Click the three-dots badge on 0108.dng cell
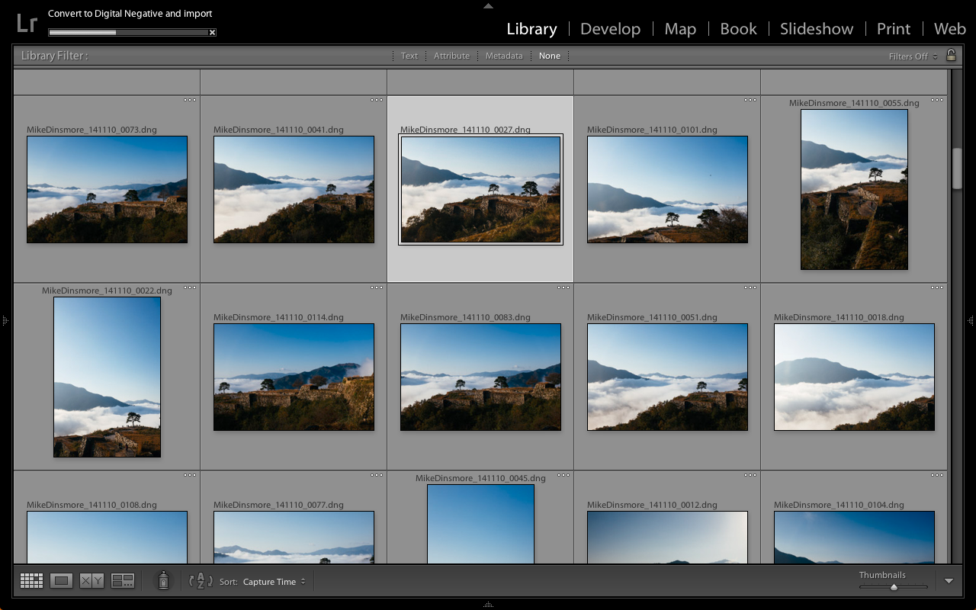Screen dimensions: 976x610 click(x=190, y=475)
